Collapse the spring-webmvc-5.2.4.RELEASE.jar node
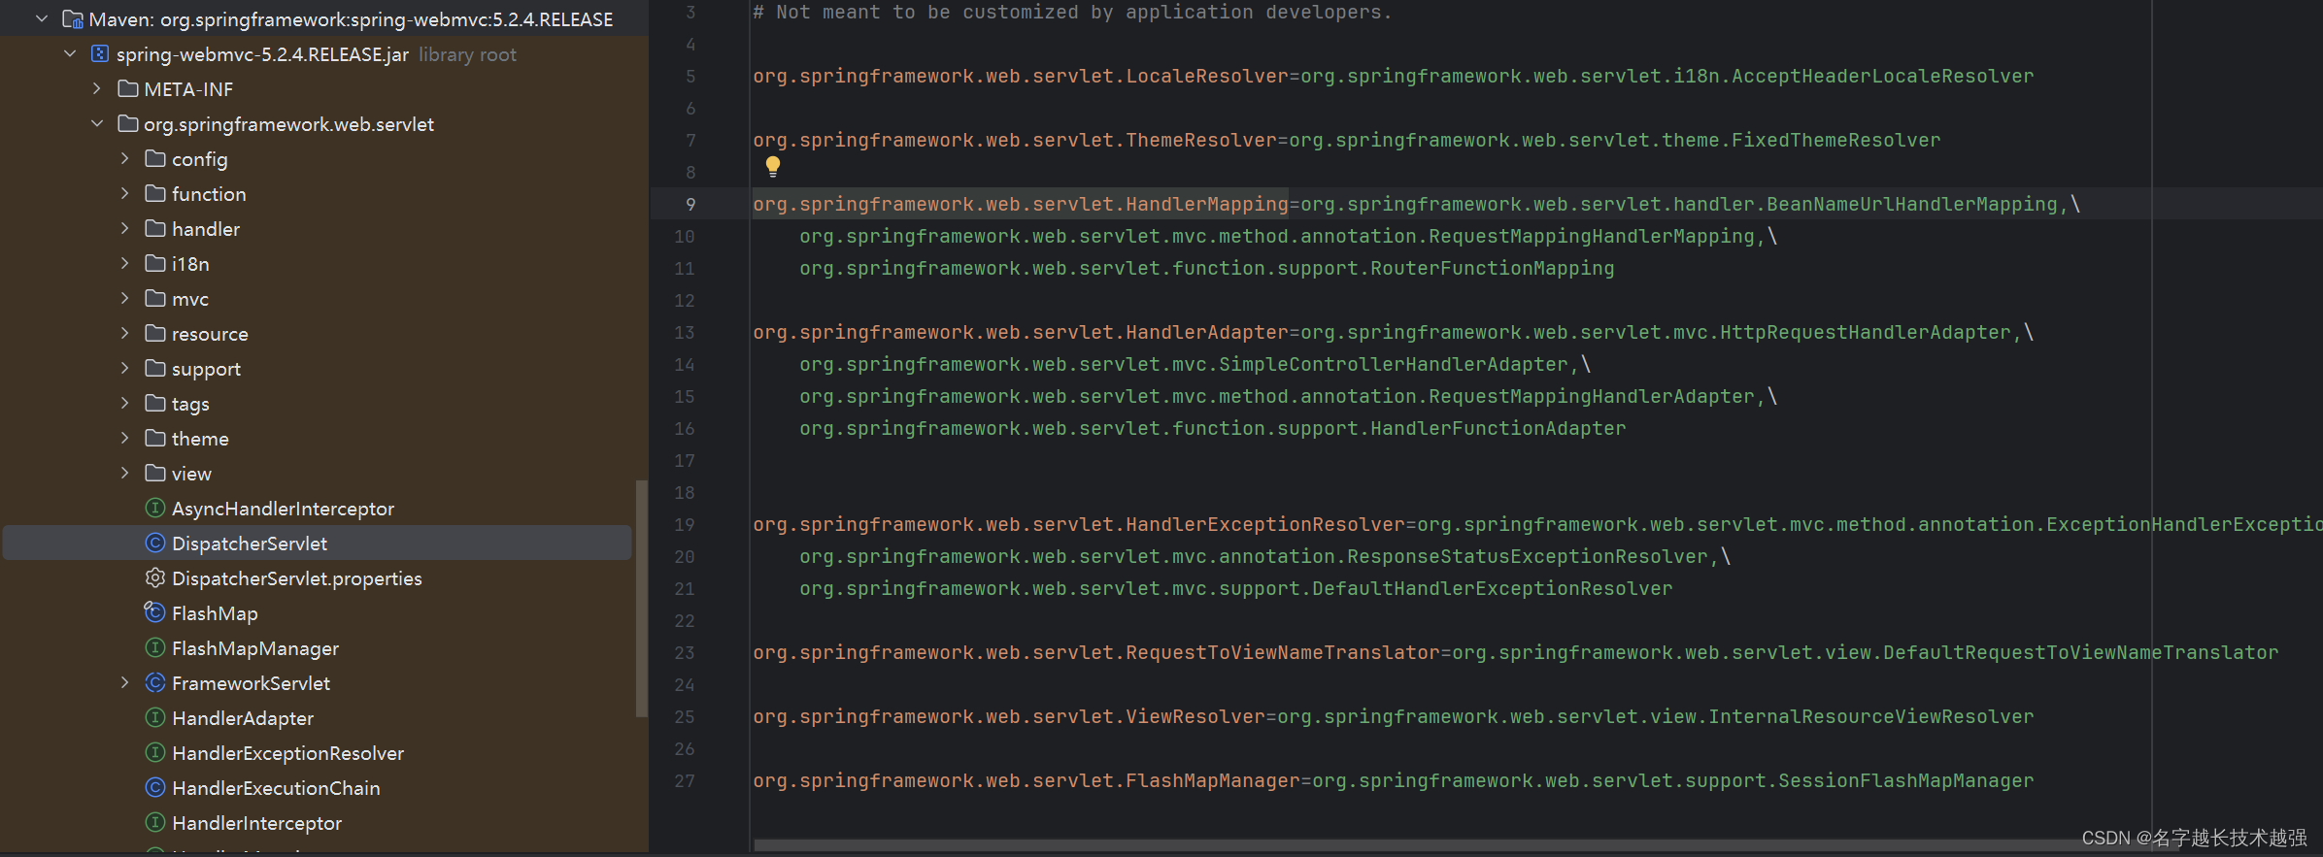The image size is (2323, 857). 70,54
